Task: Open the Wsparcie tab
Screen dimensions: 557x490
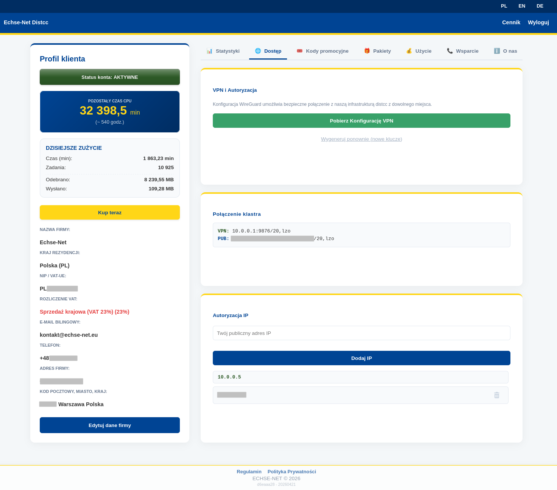Action: coord(467,51)
